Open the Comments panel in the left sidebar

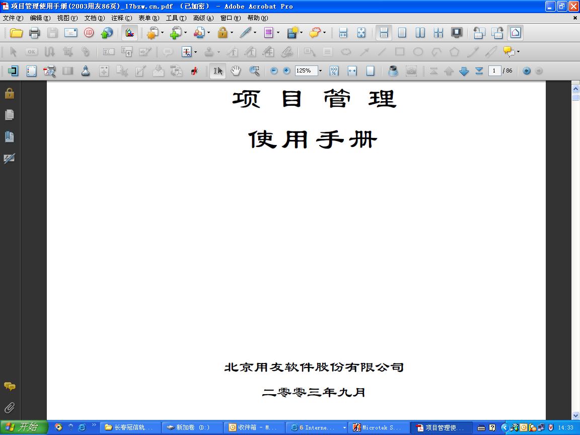(10, 386)
